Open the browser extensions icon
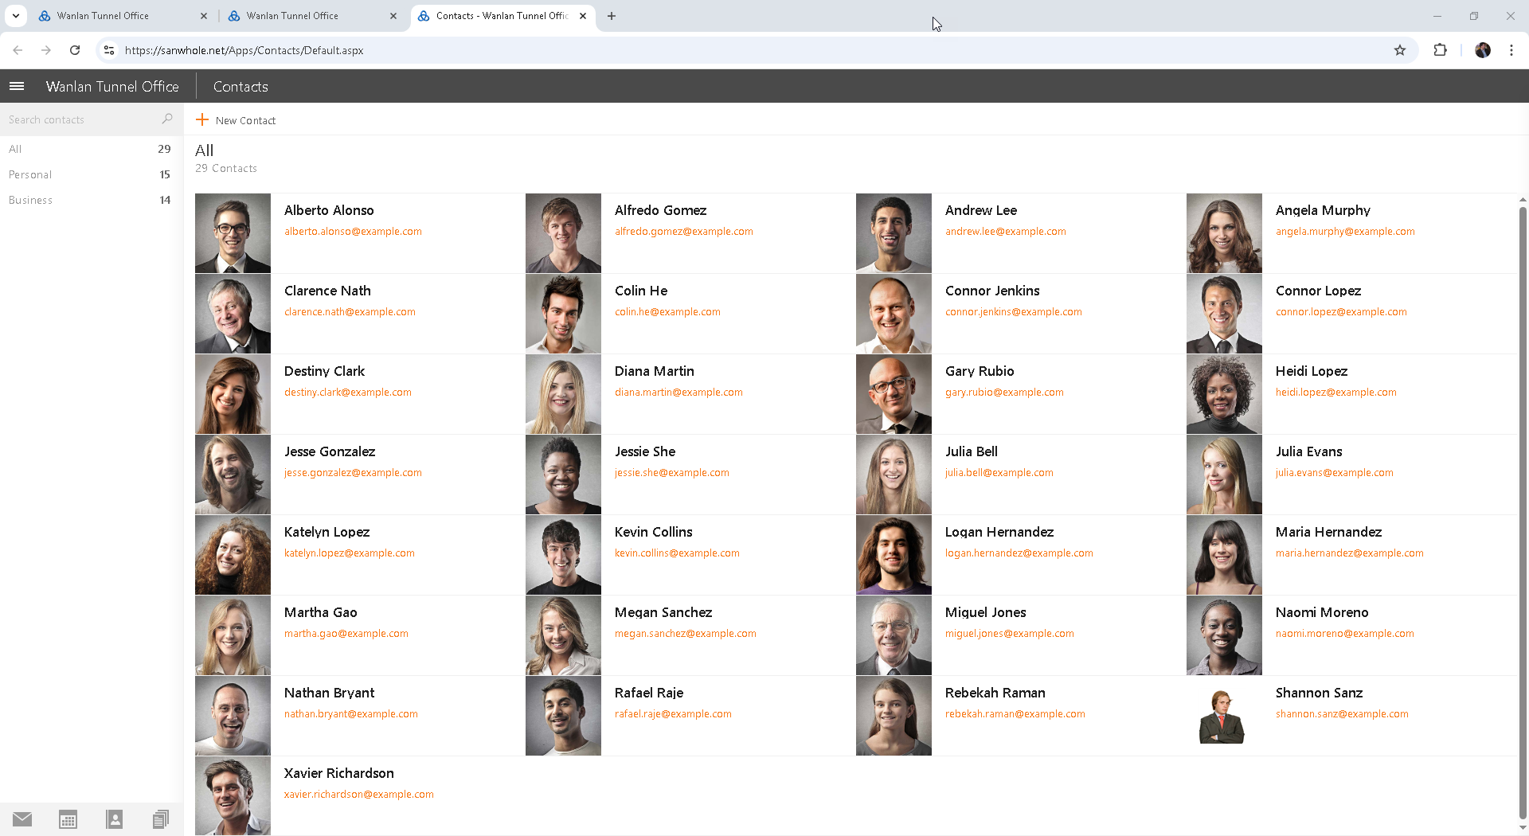Screen dimensions: 1529x836 [x=1440, y=50]
